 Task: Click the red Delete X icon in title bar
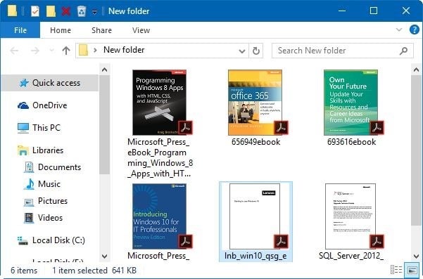click(x=66, y=11)
